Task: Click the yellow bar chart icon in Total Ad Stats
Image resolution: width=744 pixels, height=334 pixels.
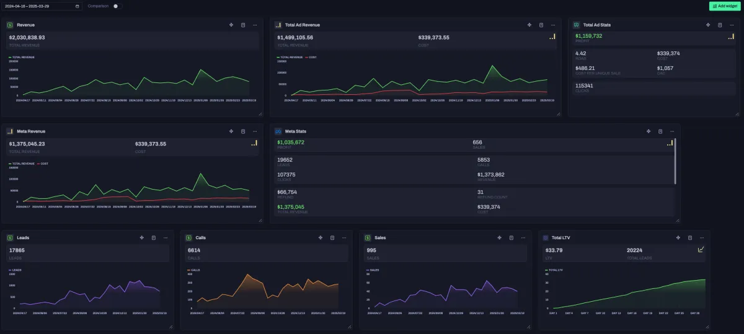Action: coord(732,37)
